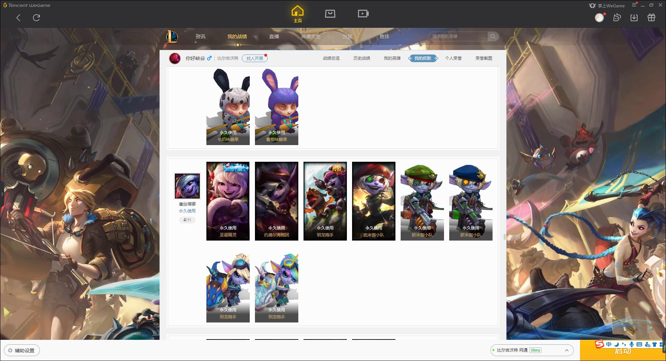
Task: Open the 战绩总览 sub-tab
Action: (x=331, y=58)
